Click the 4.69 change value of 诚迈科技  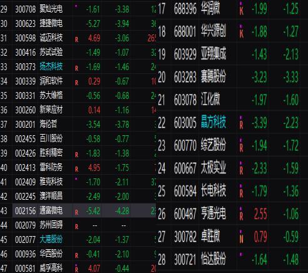[94, 38]
